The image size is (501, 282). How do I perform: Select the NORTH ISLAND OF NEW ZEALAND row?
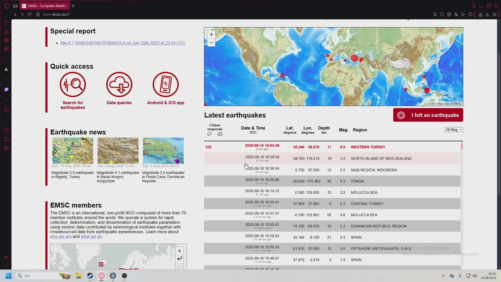click(332, 159)
